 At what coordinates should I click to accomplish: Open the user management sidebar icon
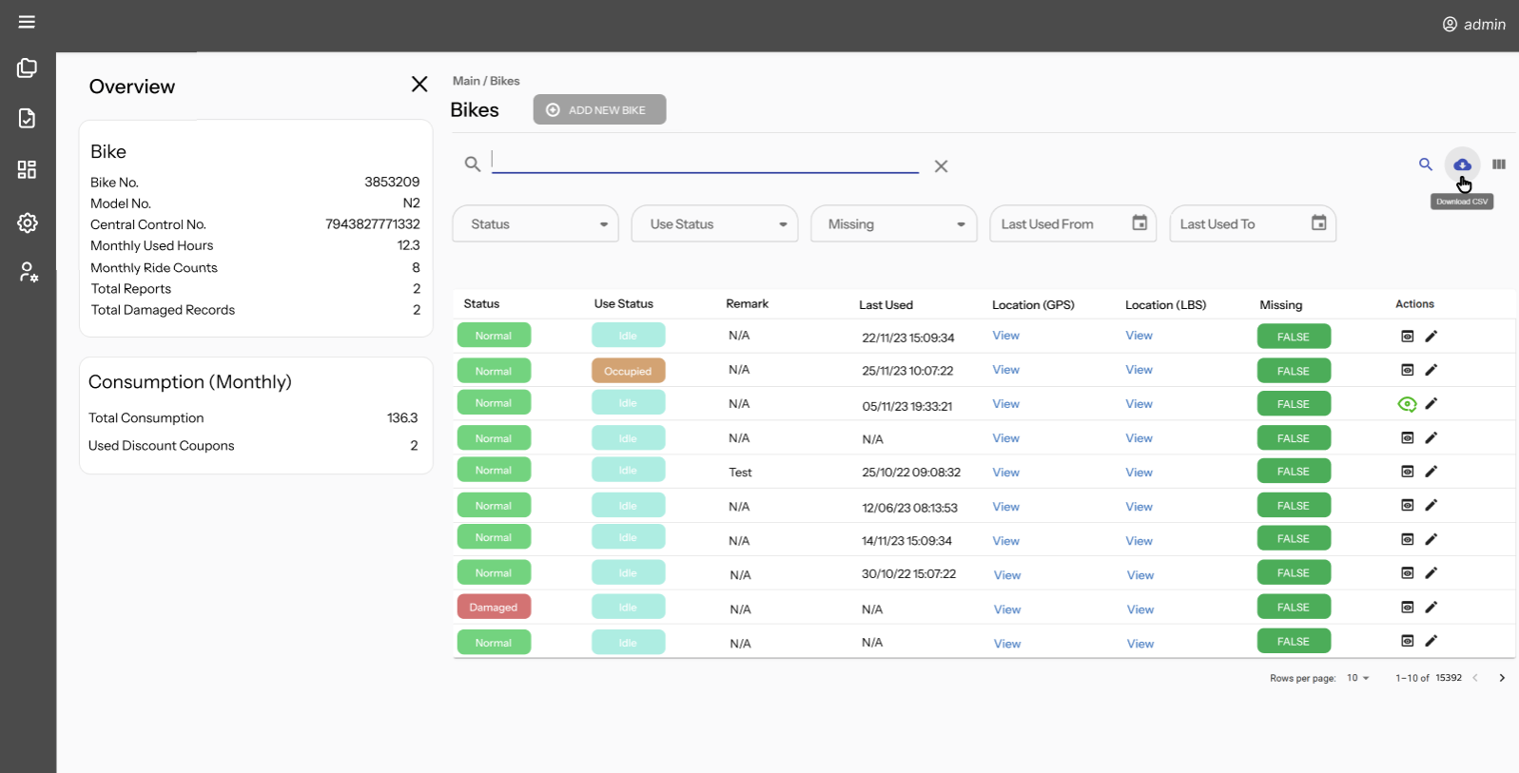(29, 273)
